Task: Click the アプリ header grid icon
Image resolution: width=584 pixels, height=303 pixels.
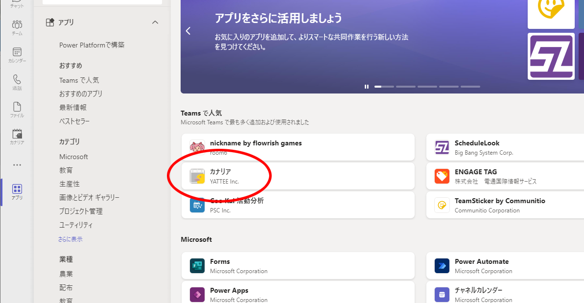Action: (x=50, y=23)
